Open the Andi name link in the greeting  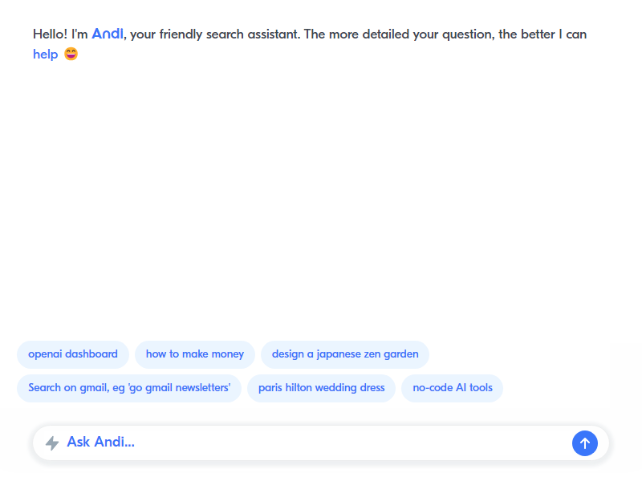(108, 34)
